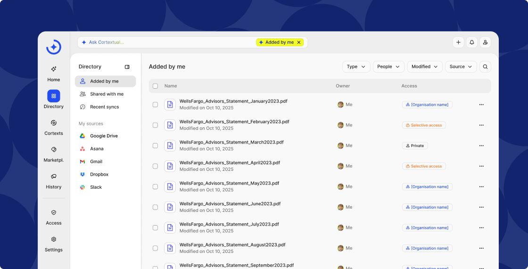The width and height of the screenshot is (528, 269).
Task: Check the February2023 statement checkbox
Action: (155, 125)
